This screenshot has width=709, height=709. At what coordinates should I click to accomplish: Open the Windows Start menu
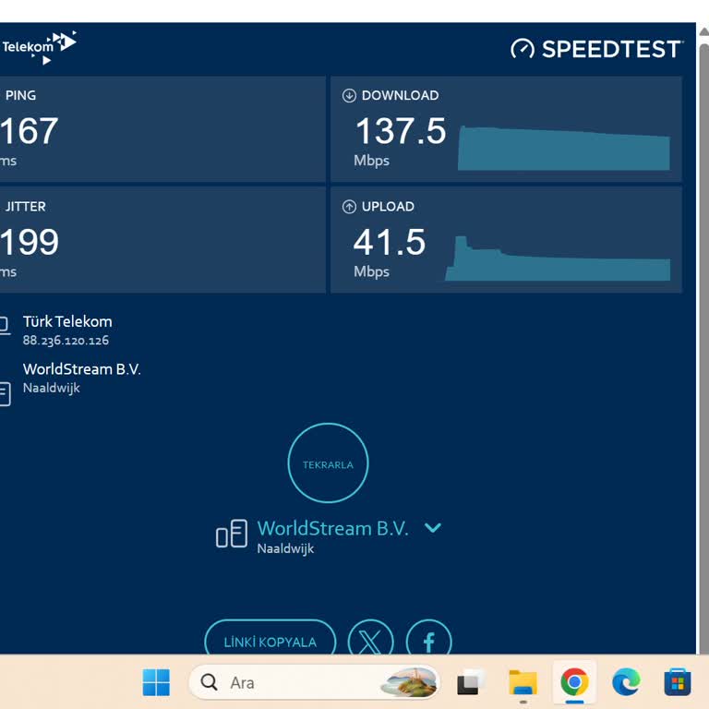pos(156,682)
